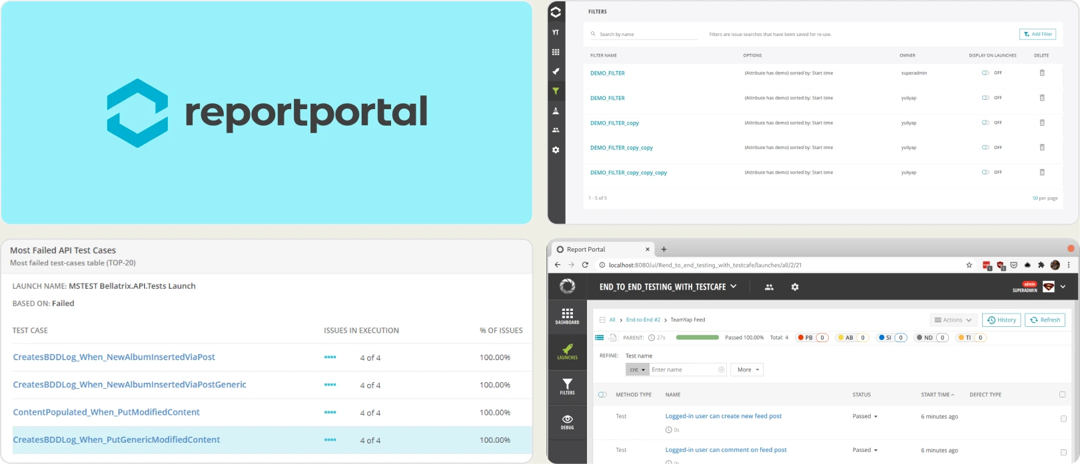Viewport: 1080px width, 464px height.
Task: Click the browser address bar URL
Action: point(705,265)
